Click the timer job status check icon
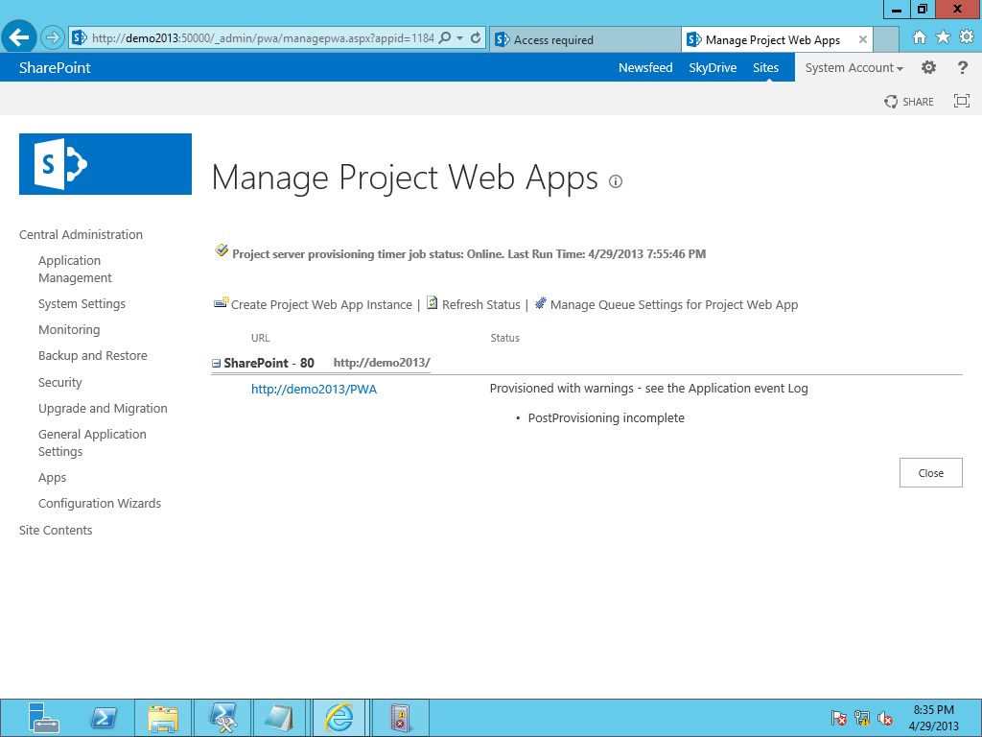The height and width of the screenshot is (737, 982). (222, 250)
